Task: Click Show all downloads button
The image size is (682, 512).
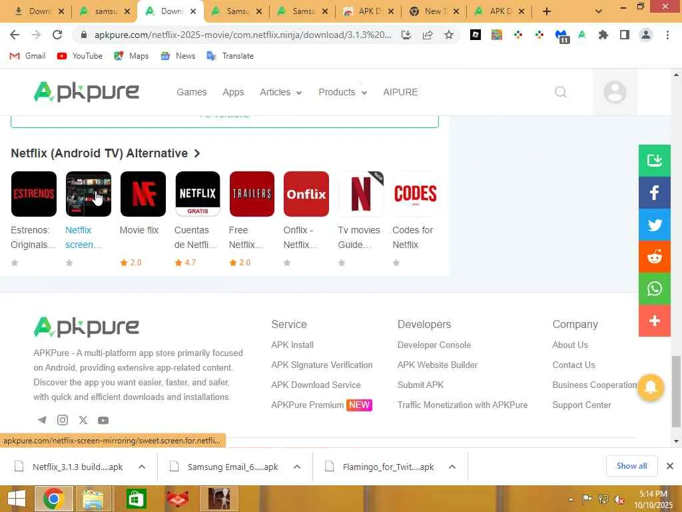Action: tap(631, 466)
